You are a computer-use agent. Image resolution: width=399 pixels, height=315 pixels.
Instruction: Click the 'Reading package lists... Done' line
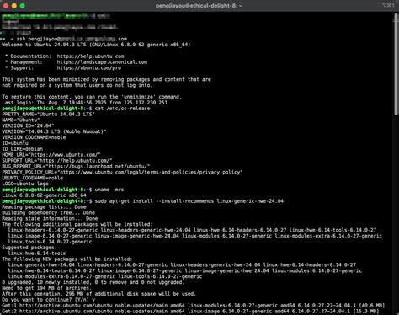[44, 207]
